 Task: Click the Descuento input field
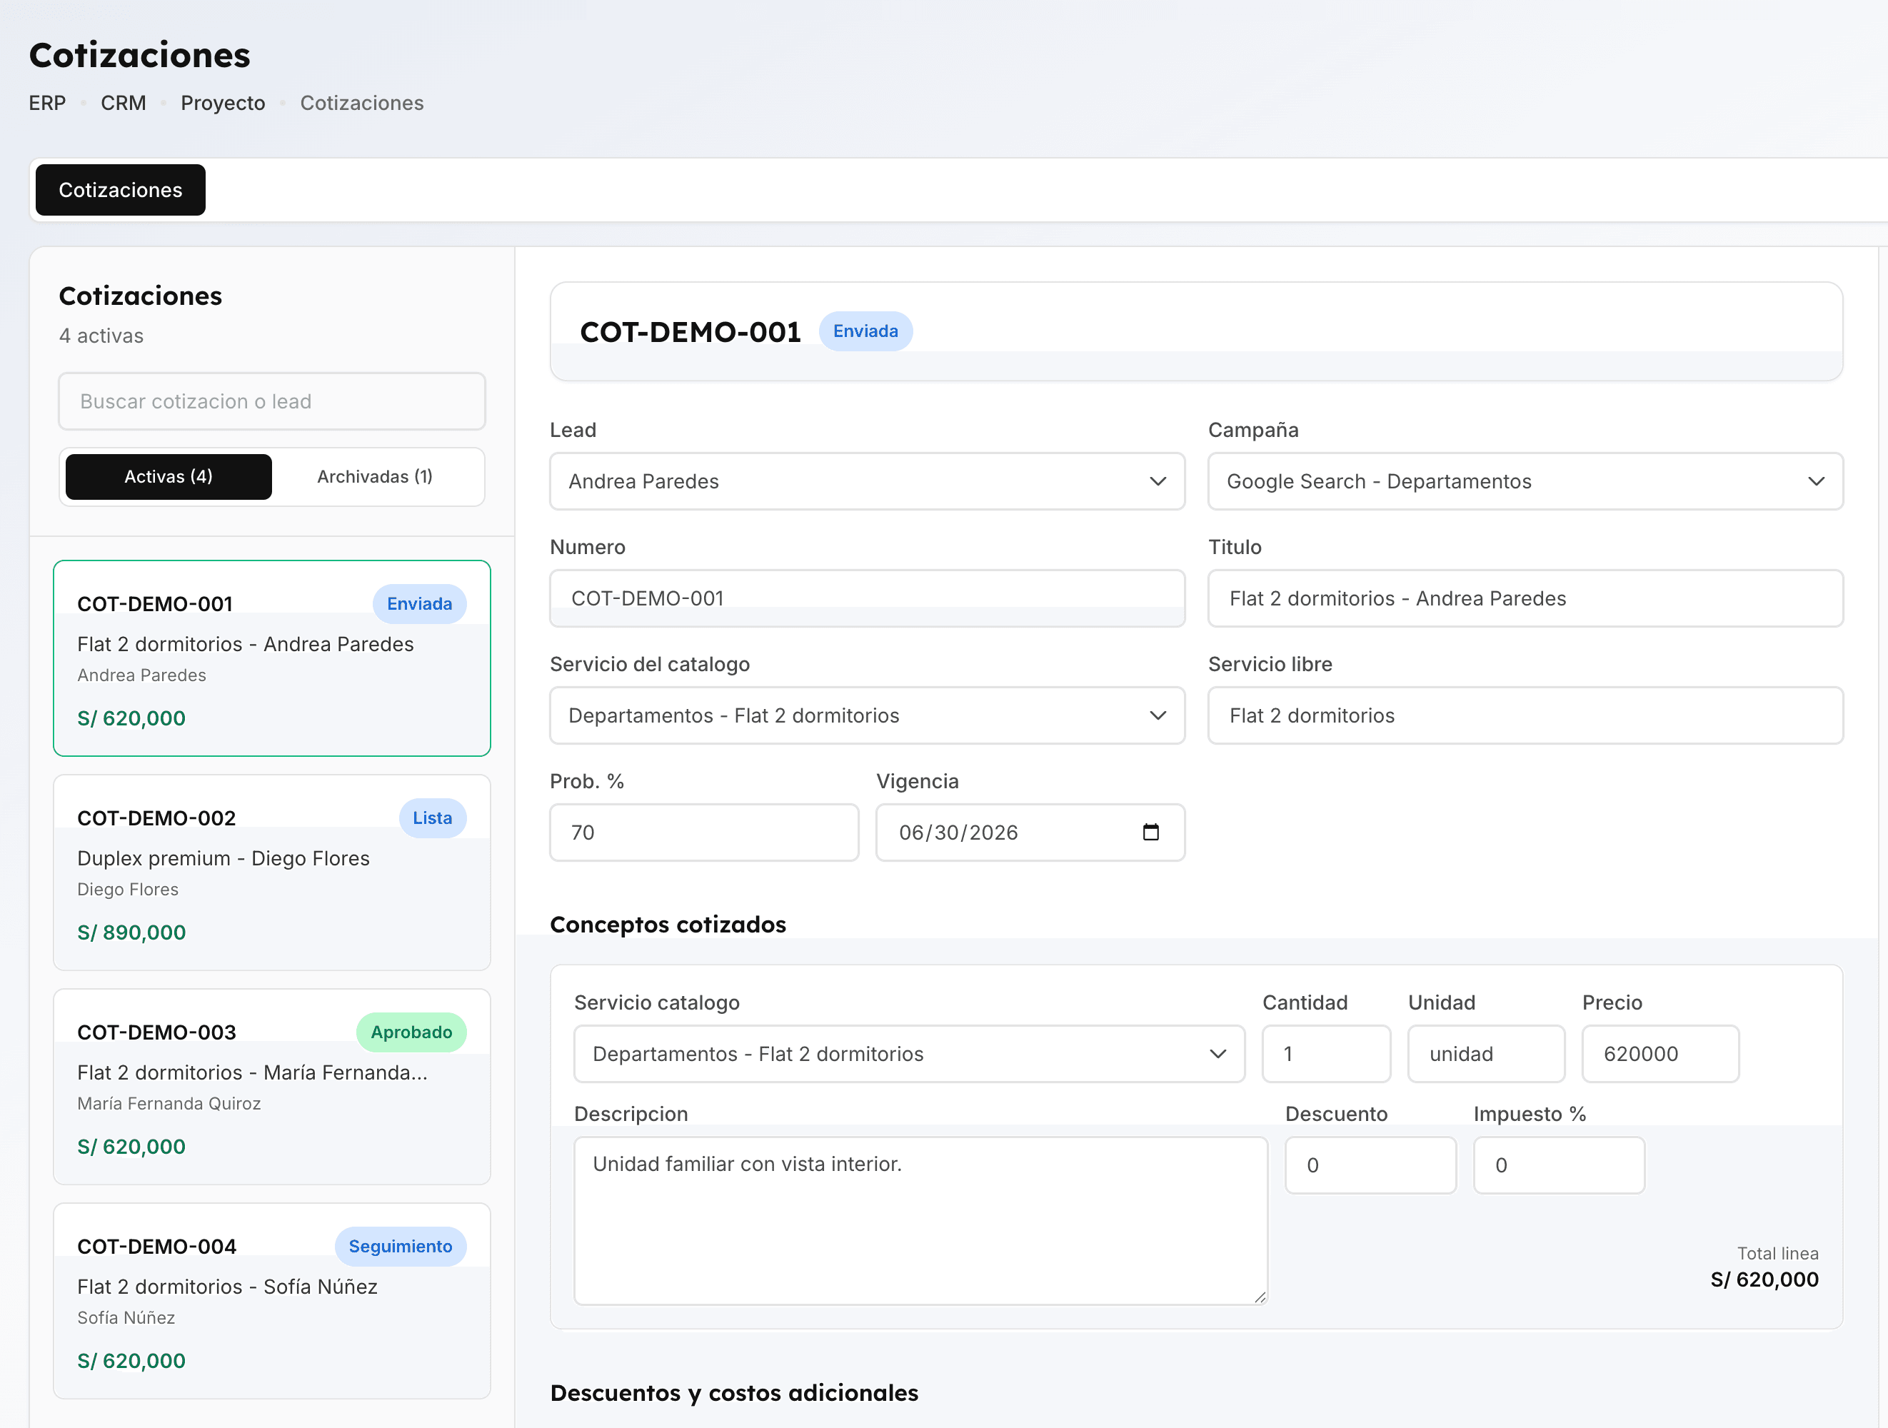click(x=1371, y=1165)
